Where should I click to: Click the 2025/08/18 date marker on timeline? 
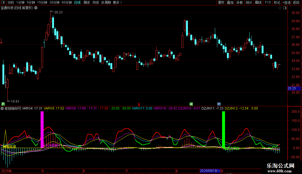(210, 171)
